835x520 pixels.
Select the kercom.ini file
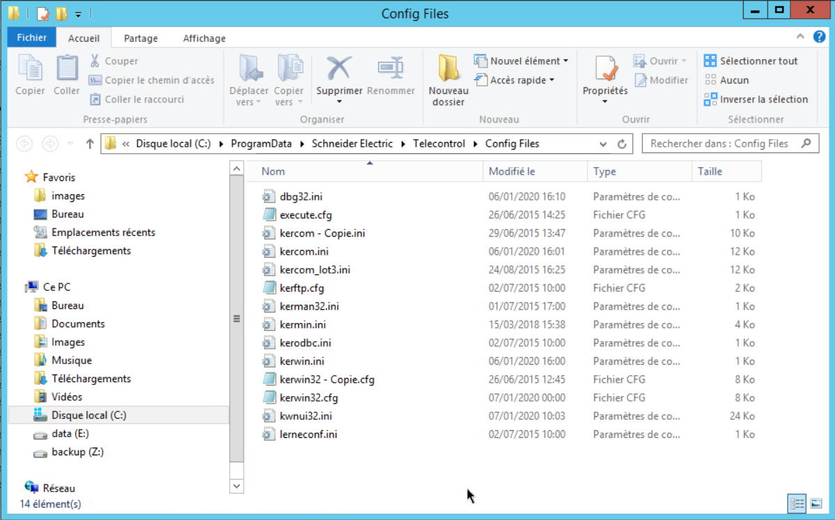(x=304, y=251)
